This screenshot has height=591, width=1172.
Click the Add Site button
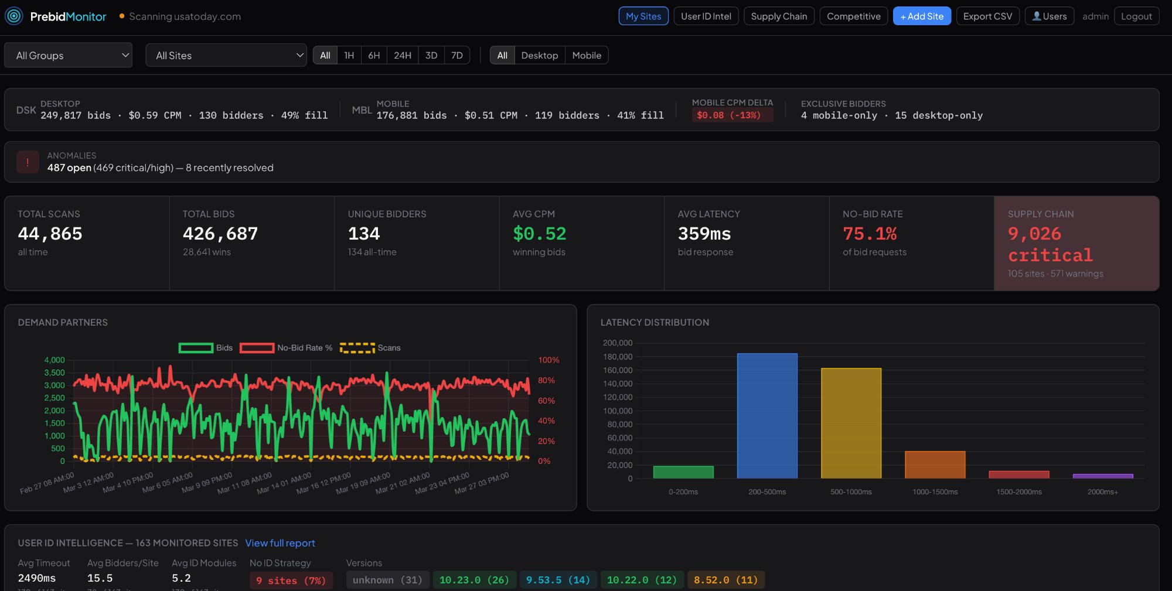[x=922, y=16]
